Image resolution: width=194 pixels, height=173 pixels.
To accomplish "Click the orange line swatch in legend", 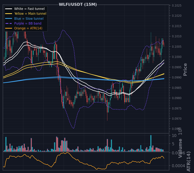I will [9, 28].
